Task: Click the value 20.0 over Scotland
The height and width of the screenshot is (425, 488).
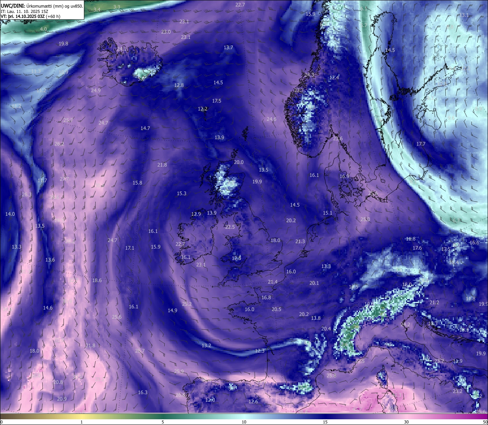Action: pos(239,162)
